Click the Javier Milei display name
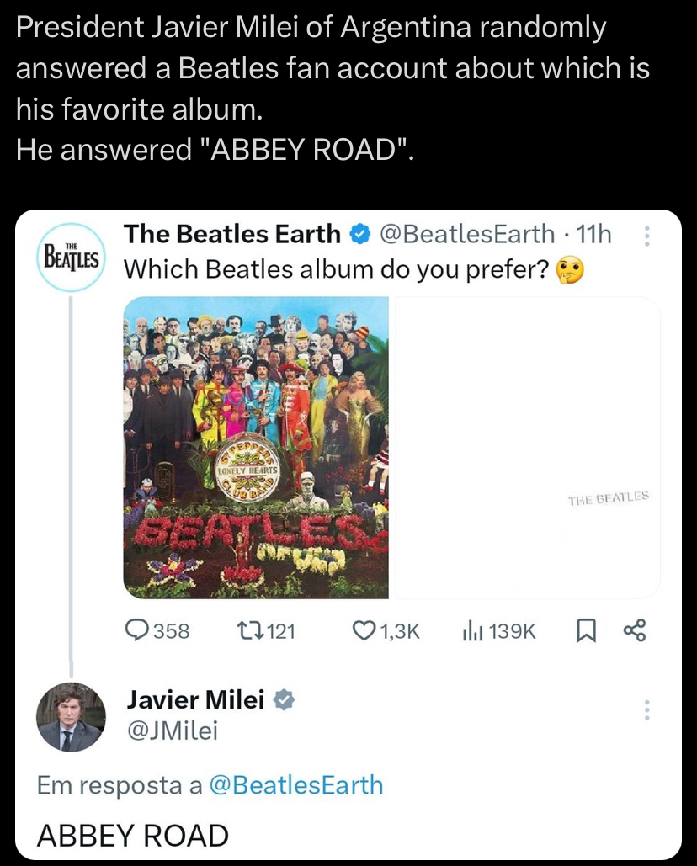This screenshot has height=866, width=697. [196, 699]
